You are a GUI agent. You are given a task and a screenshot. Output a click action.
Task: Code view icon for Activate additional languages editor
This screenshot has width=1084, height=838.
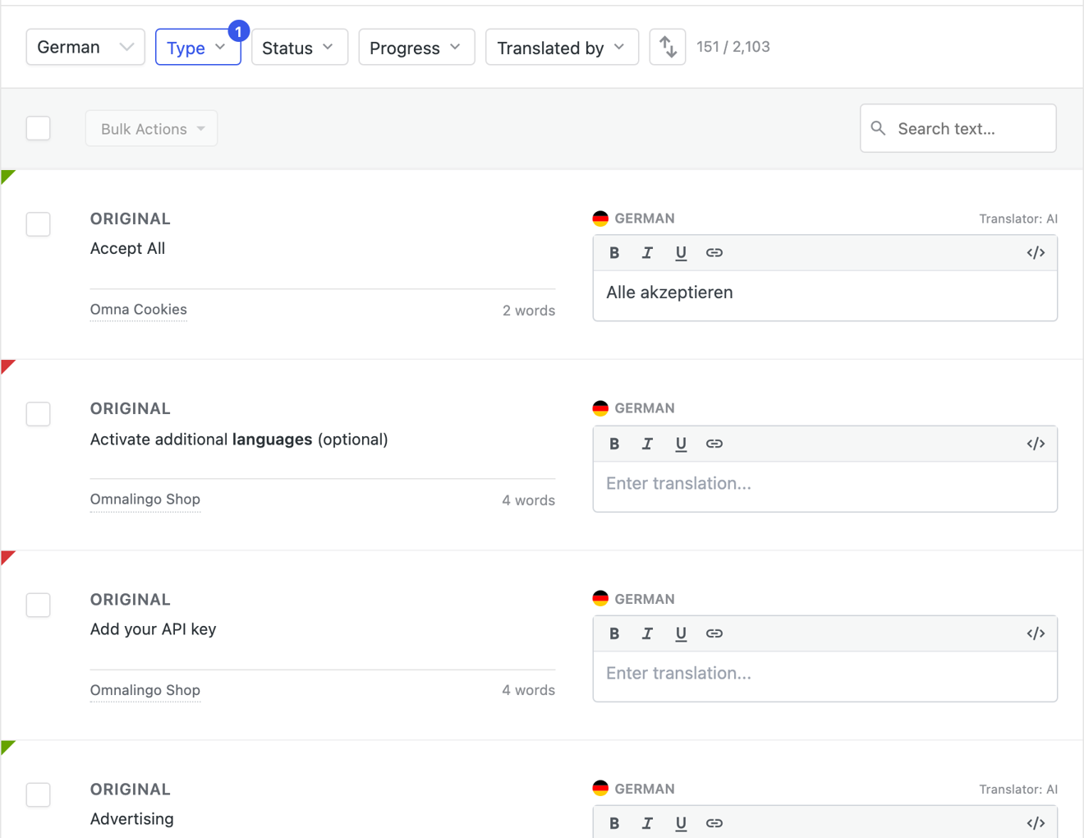point(1036,444)
